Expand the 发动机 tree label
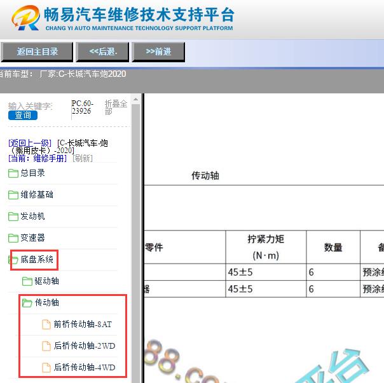This screenshot has width=384, height=383. click(32, 216)
